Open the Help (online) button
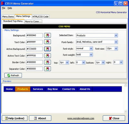Image resolution: width=129 pixels, height=124 pixels. (15, 118)
